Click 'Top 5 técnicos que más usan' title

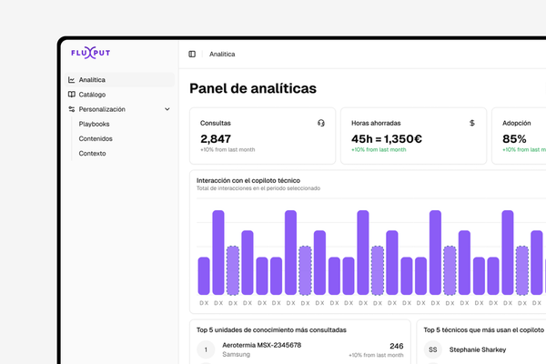(484, 329)
